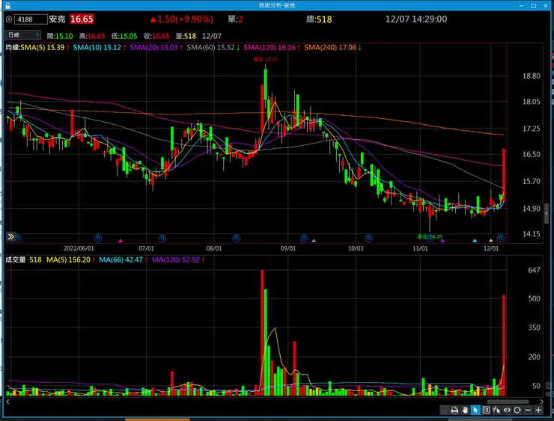Zoom out with the minus icon
The height and width of the screenshot is (421, 554).
[x=528, y=410]
